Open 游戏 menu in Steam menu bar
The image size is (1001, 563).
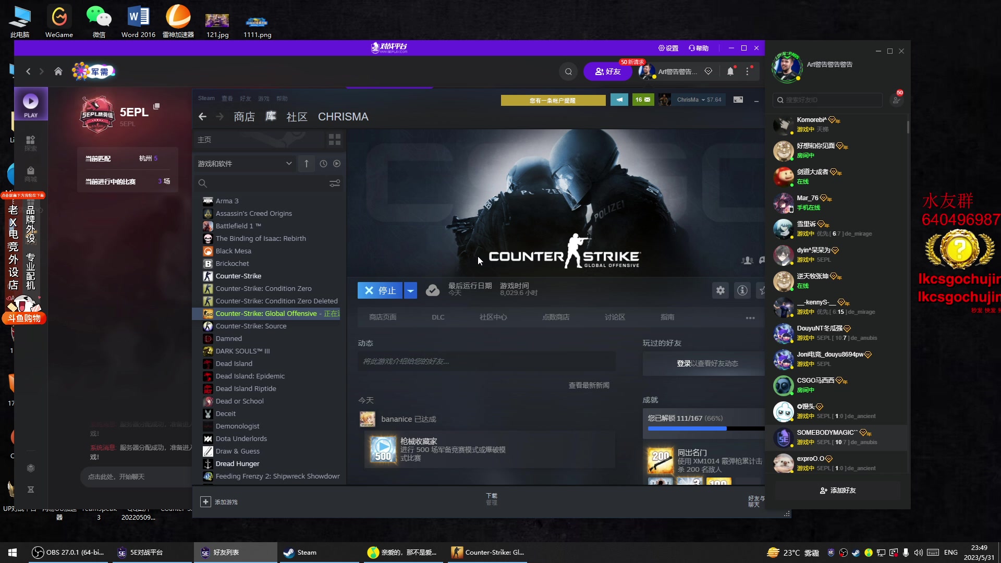coord(264,99)
